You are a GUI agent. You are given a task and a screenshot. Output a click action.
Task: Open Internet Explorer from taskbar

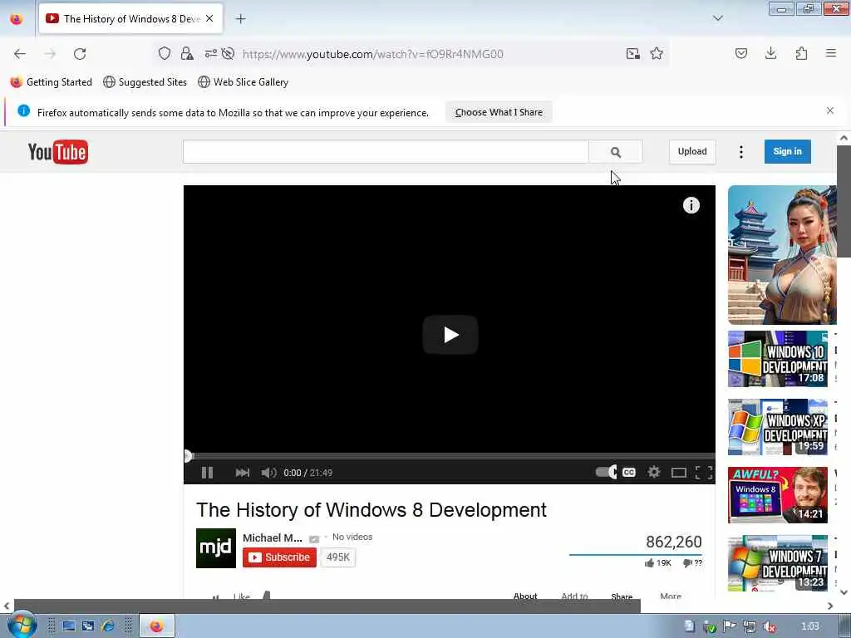click(x=107, y=626)
